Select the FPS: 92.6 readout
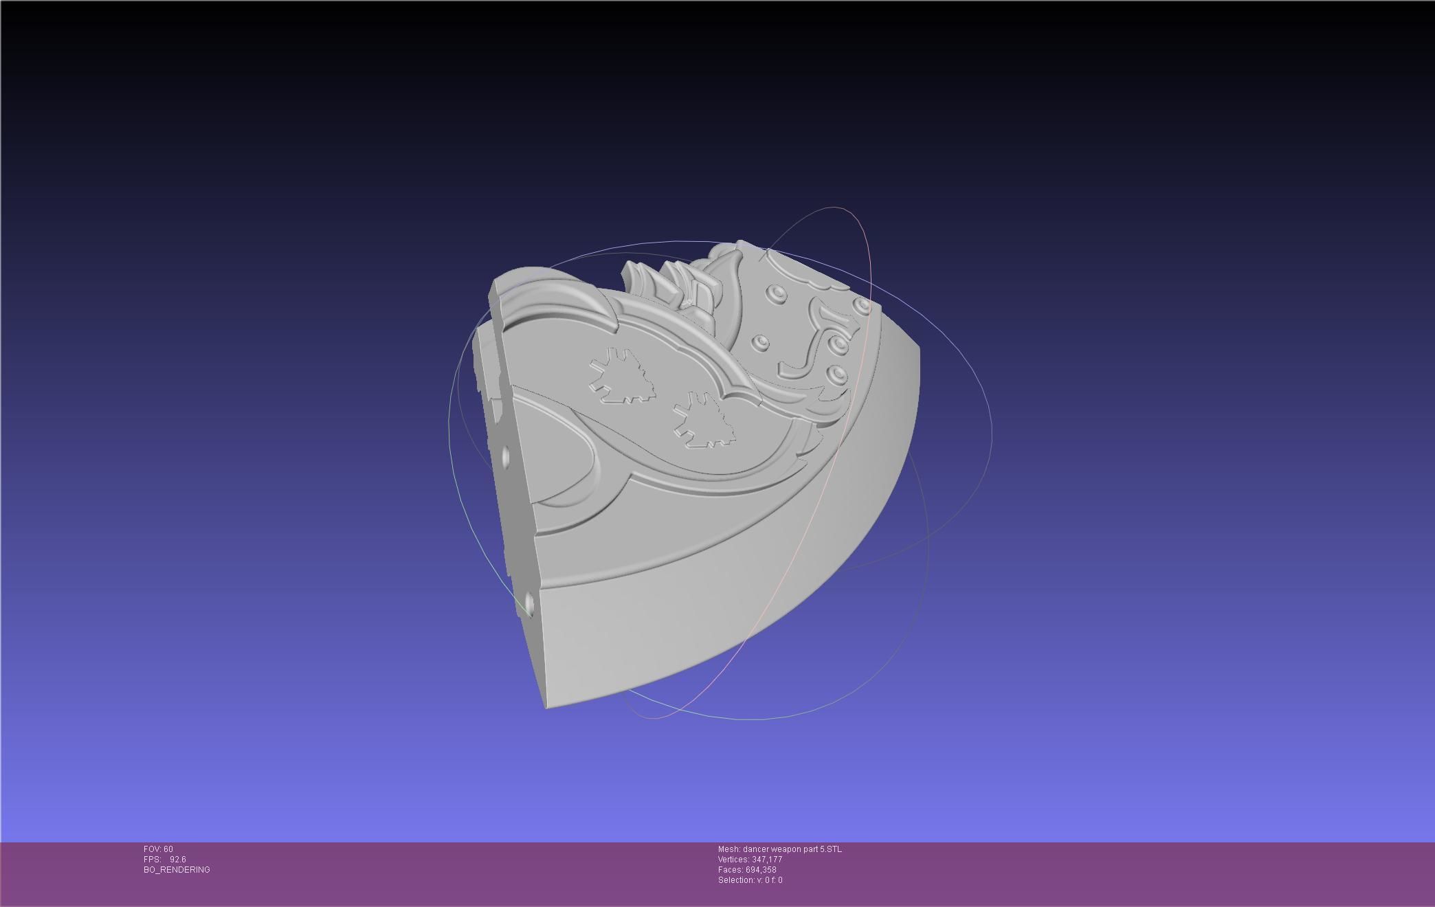This screenshot has width=1435, height=907. click(165, 860)
